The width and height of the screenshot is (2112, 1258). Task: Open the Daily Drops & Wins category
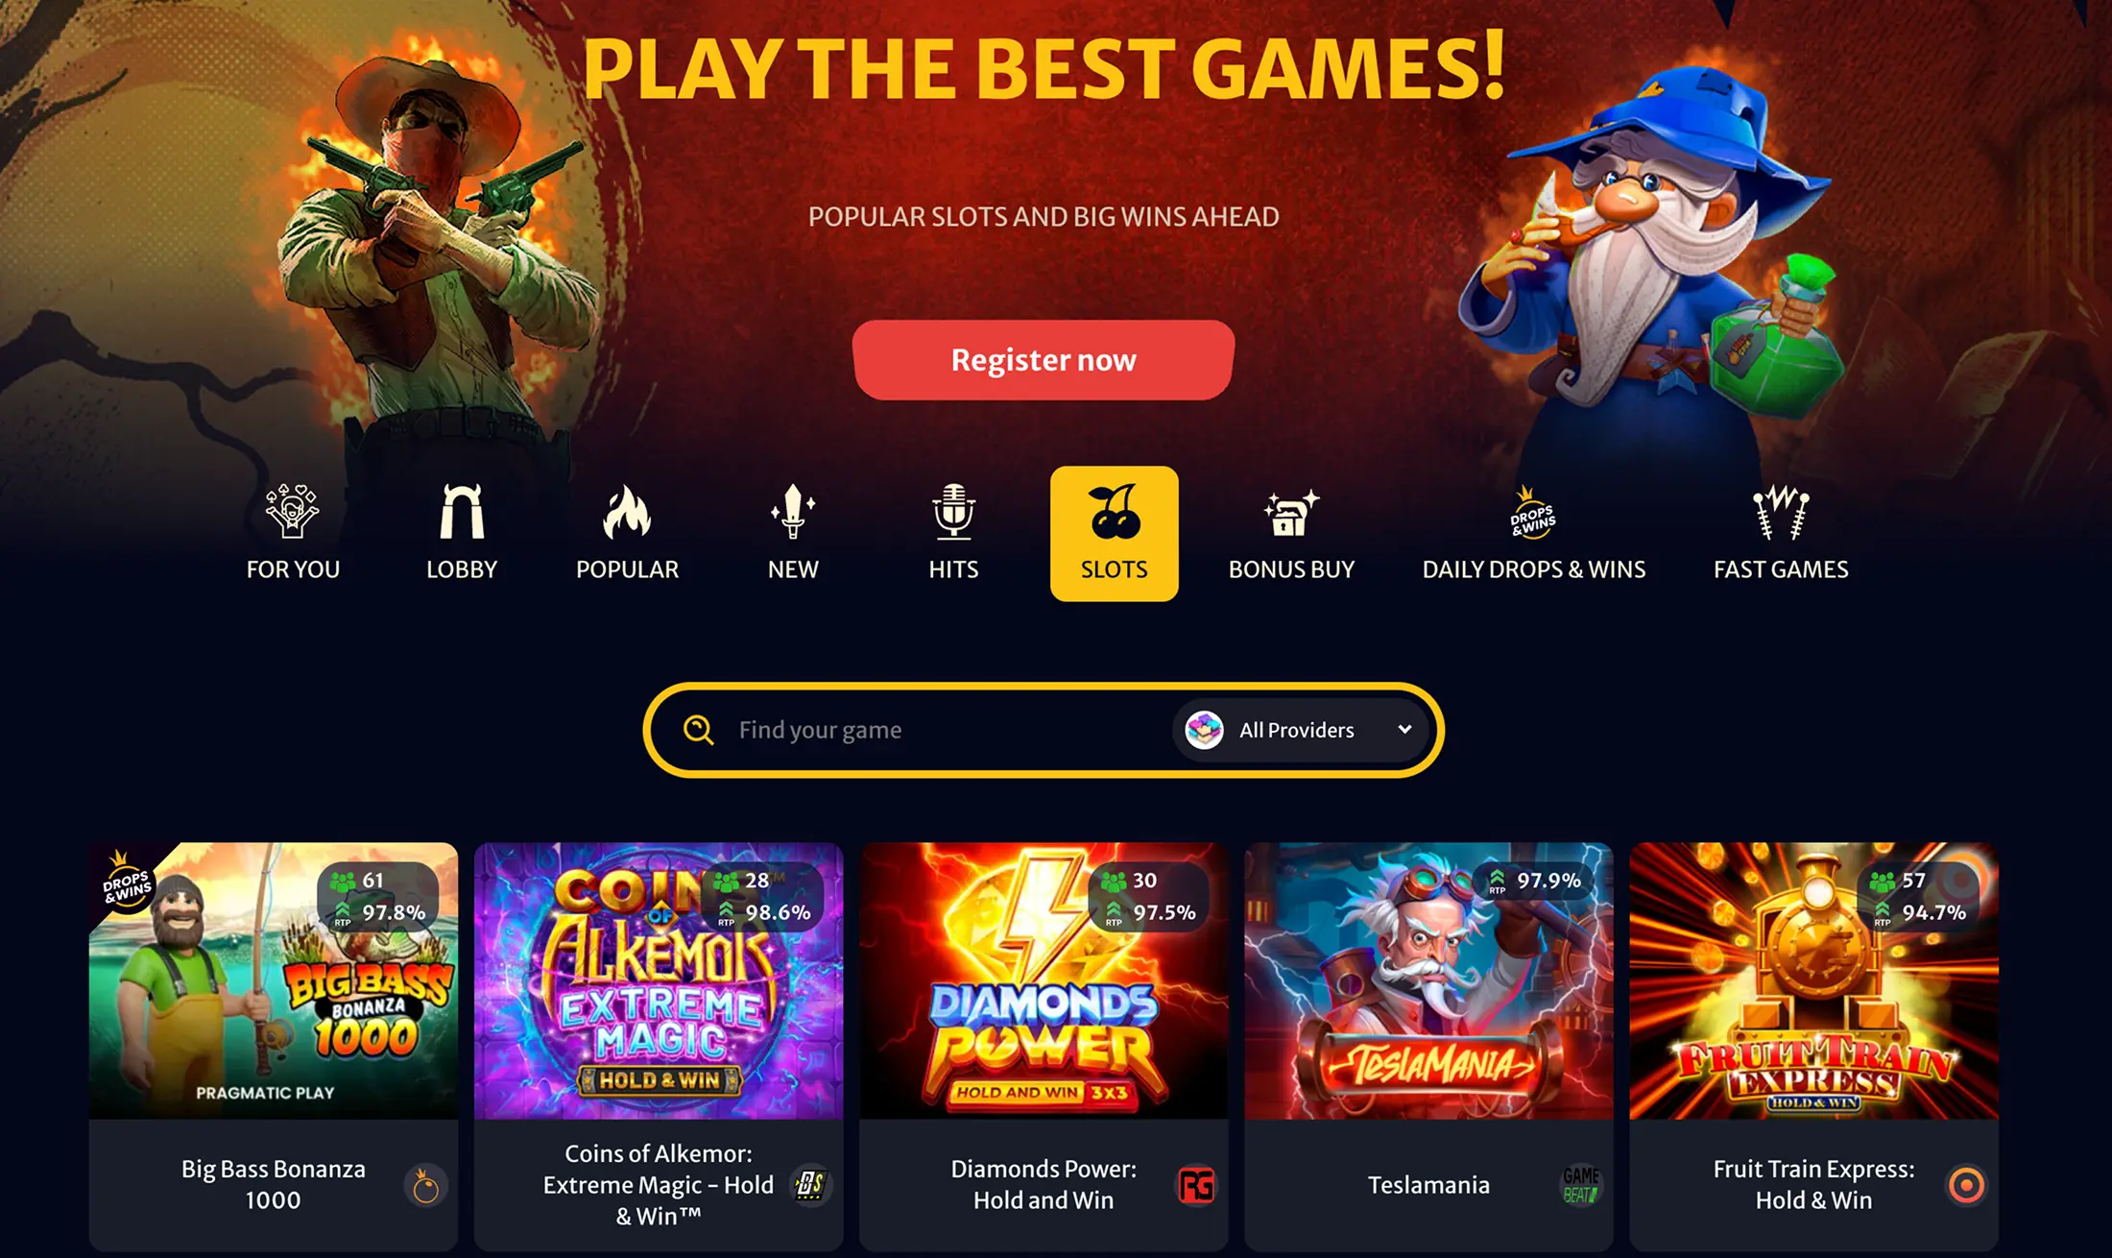click(x=1533, y=533)
